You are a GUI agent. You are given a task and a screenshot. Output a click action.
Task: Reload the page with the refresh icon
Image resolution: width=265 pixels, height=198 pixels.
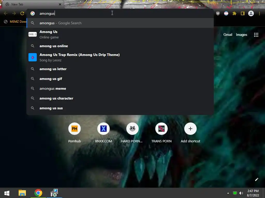click(22, 13)
